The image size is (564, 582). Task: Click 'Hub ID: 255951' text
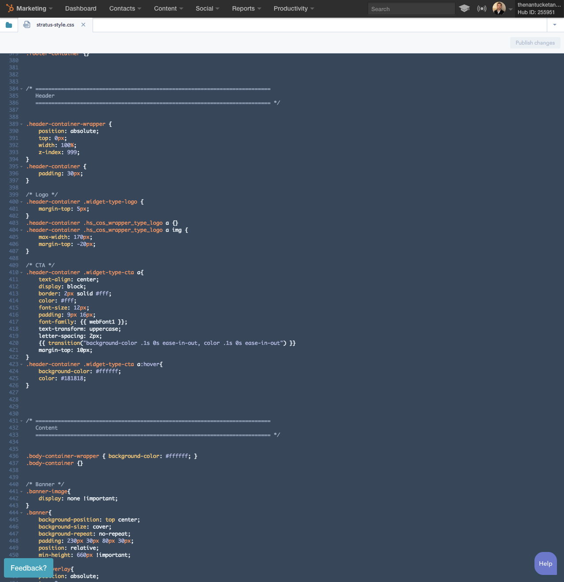(536, 12)
